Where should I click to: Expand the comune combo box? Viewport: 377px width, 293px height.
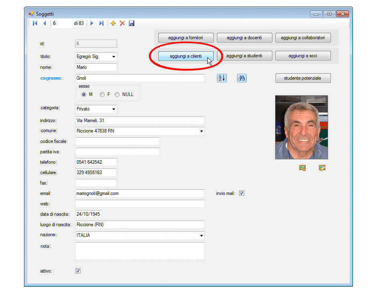click(x=201, y=131)
